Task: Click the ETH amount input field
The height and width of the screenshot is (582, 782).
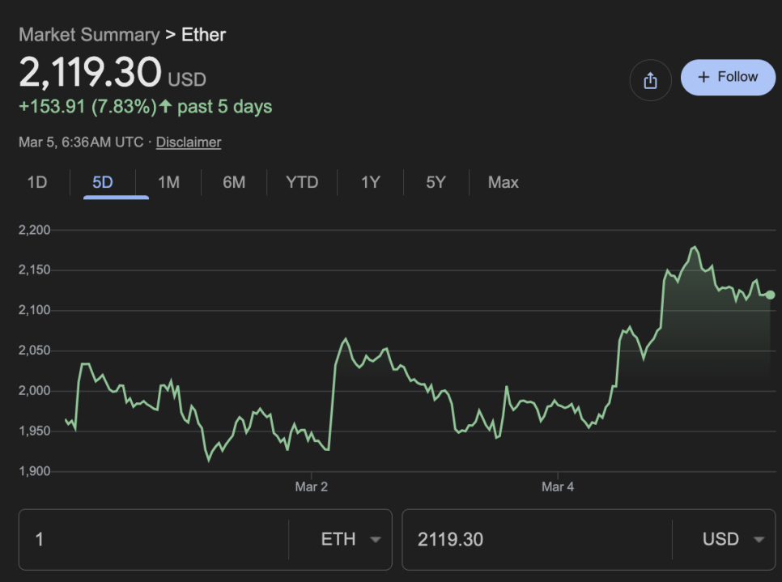Action: 154,539
